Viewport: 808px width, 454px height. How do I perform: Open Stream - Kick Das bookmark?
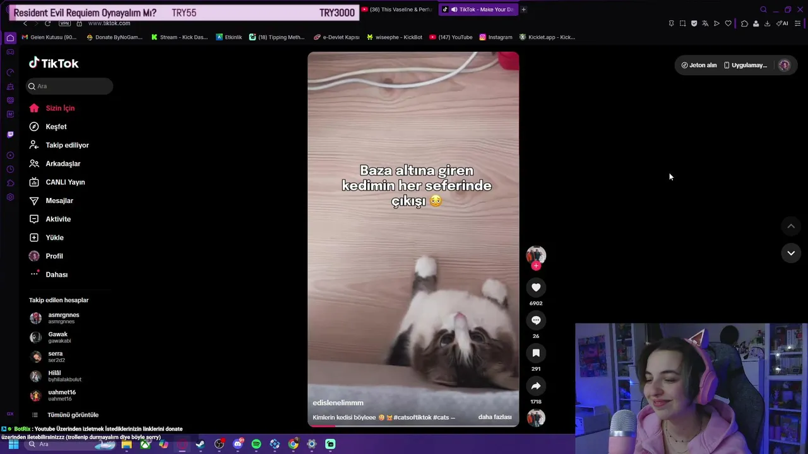click(x=179, y=37)
